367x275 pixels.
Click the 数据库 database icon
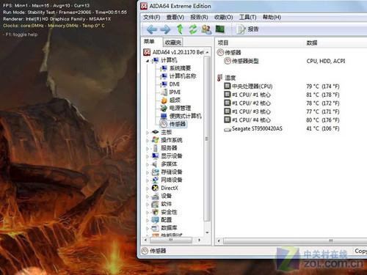pyautogui.click(x=156, y=228)
